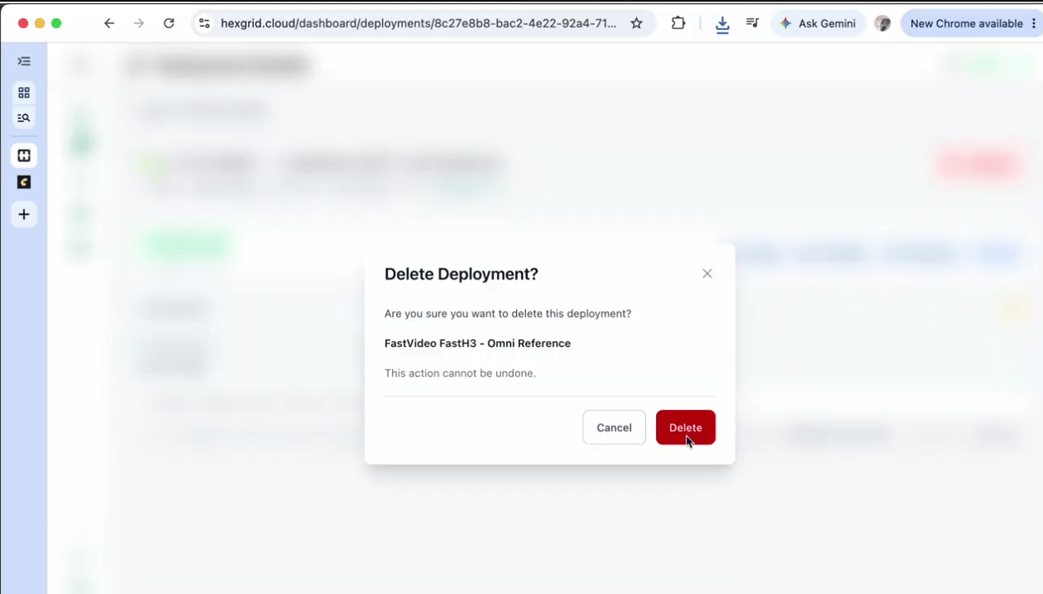This screenshot has height=594, width=1043.
Task: Minimize the window with yellow button
Action: 40,23
